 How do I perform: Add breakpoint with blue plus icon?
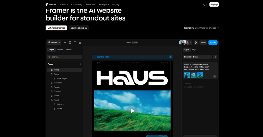tap(171, 57)
